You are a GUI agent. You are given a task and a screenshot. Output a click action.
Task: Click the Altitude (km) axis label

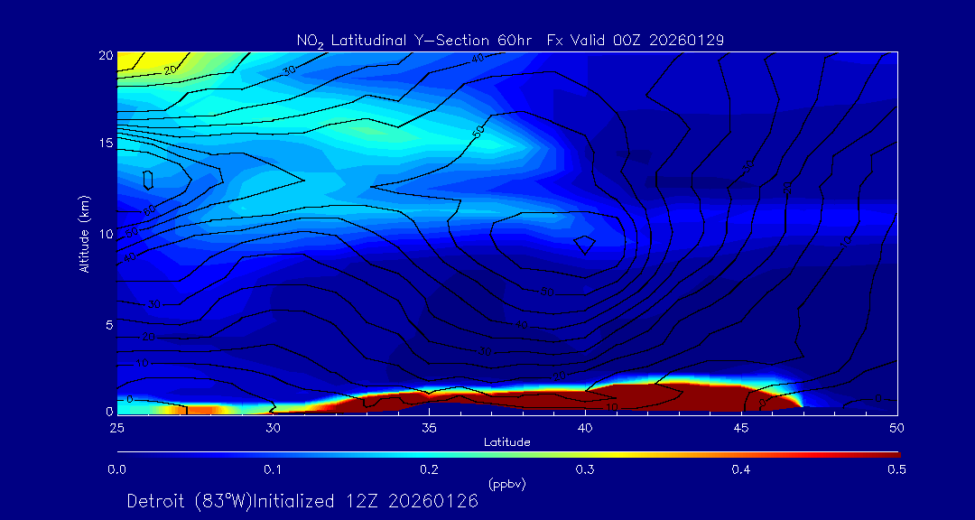tap(84, 233)
